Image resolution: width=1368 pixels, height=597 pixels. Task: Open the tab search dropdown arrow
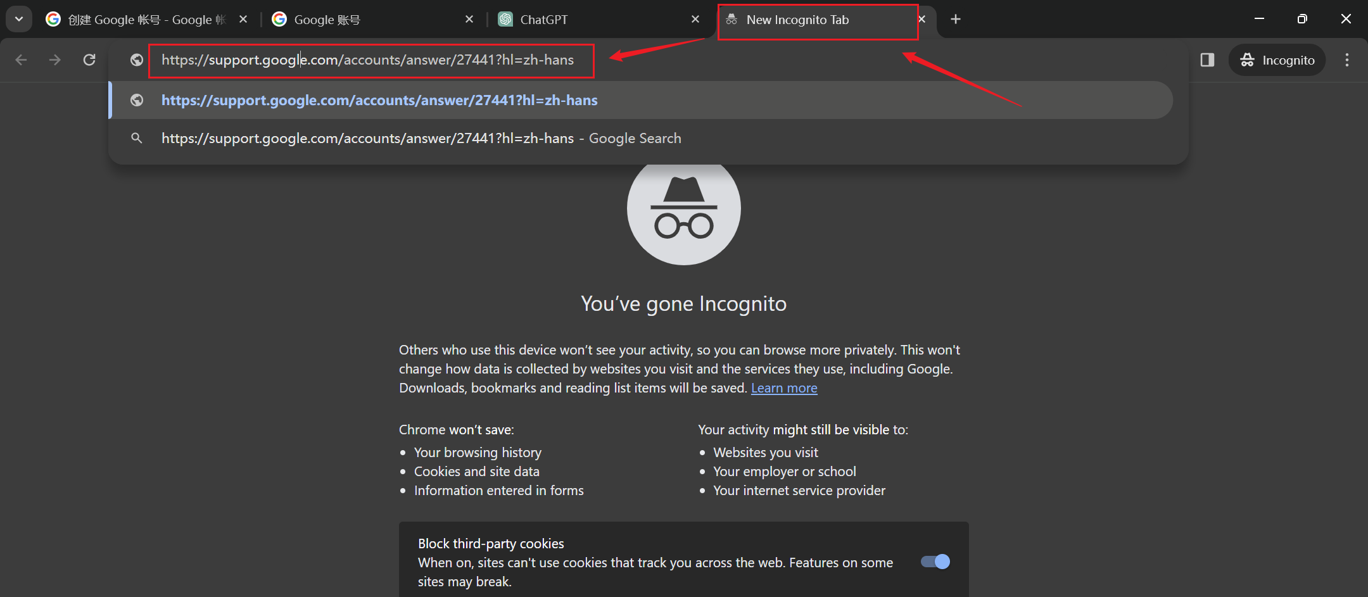(x=19, y=19)
